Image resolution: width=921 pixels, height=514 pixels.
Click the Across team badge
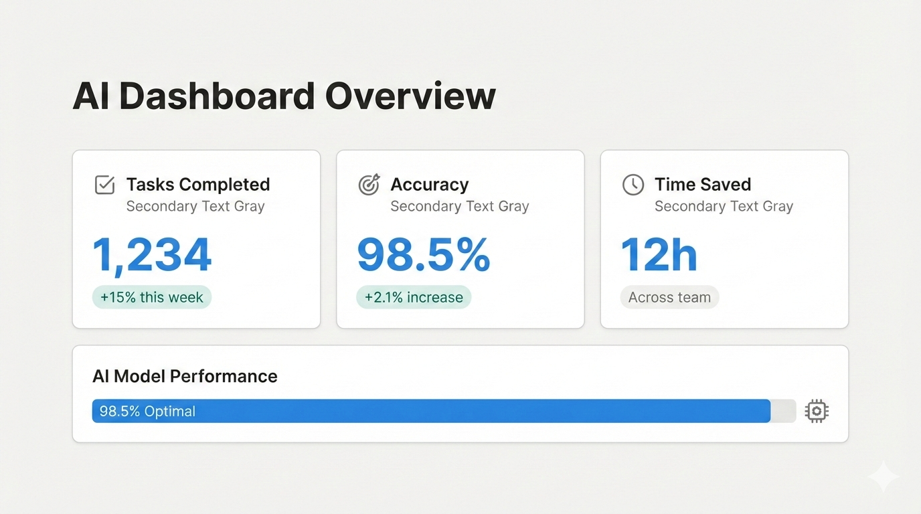(669, 297)
